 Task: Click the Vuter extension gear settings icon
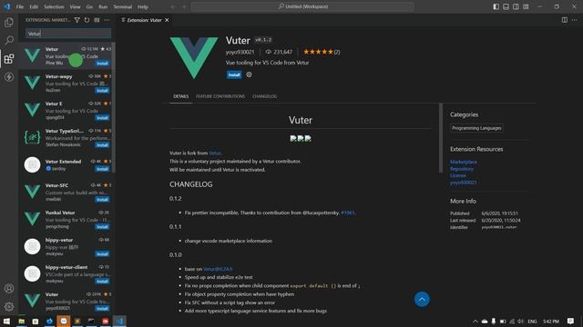[249, 74]
